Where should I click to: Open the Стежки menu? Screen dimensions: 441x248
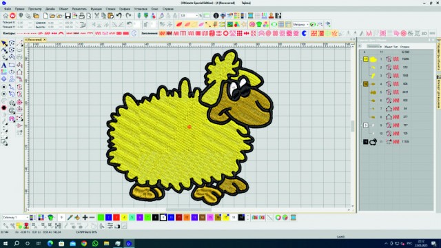[110, 9]
